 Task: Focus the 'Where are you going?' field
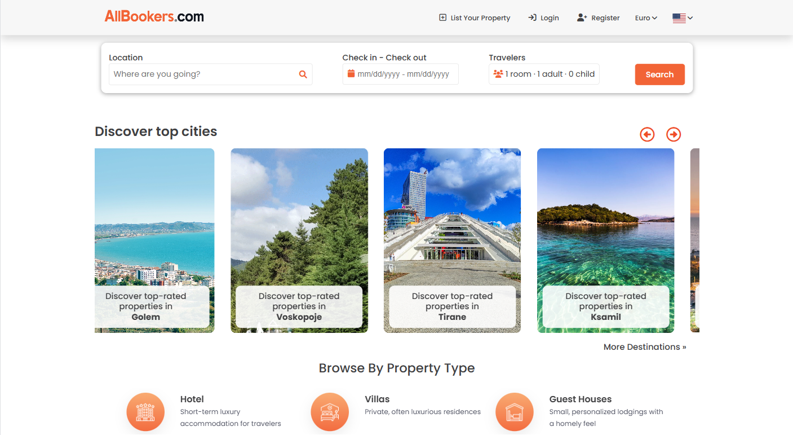tap(203, 74)
